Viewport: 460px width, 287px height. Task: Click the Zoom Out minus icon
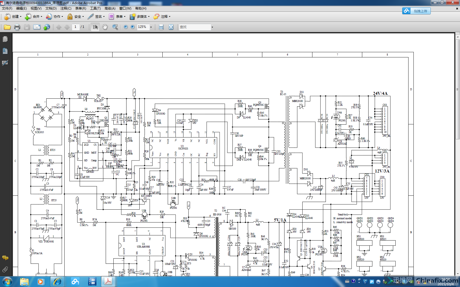126,27
